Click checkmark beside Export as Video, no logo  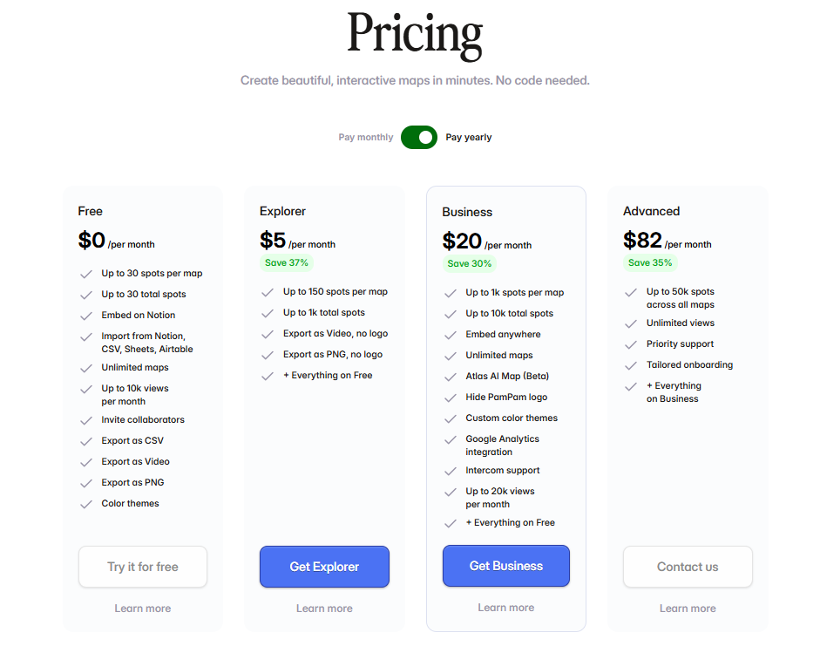tap(268, 334)
